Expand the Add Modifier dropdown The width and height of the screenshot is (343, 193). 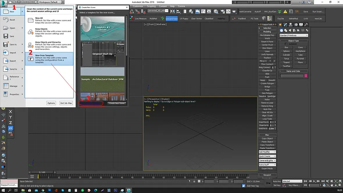click(x=267, y=152)
